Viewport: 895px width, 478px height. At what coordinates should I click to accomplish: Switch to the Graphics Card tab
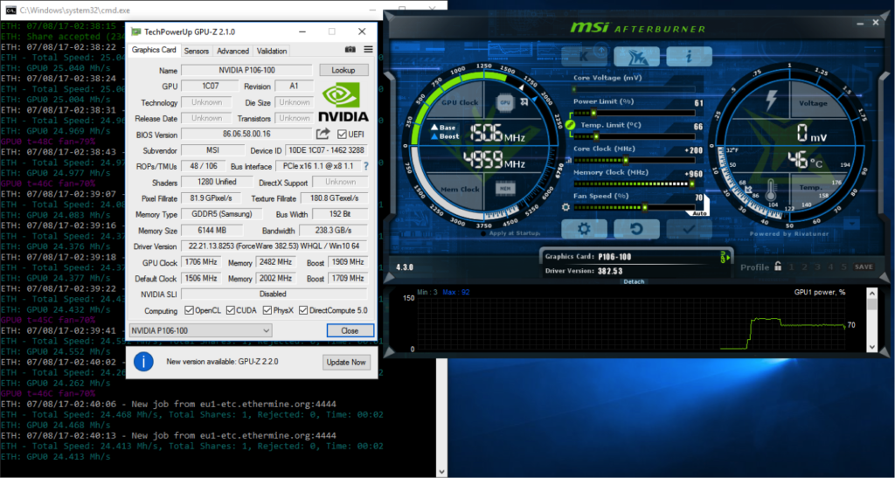pos(154,50)
